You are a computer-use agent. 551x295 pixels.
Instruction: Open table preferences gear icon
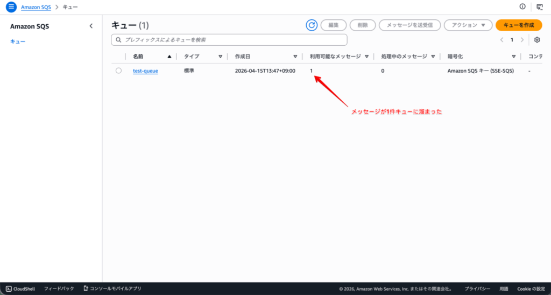coord(537,40)
